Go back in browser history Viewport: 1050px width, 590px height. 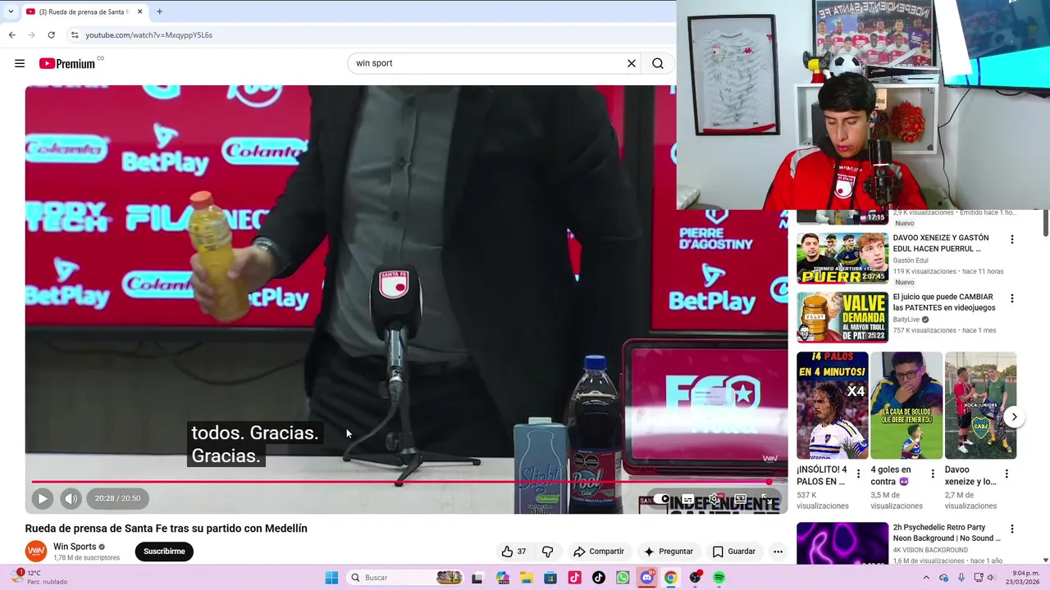tap(12, 35)
